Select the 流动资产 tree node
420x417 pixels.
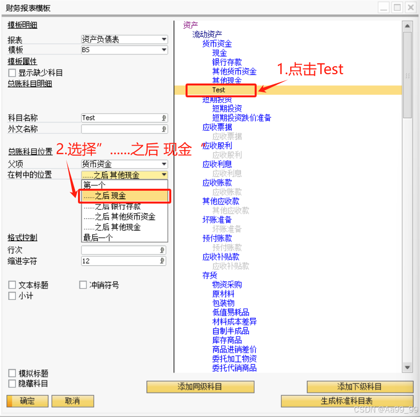pyautogui.click(x=207, y=34)
